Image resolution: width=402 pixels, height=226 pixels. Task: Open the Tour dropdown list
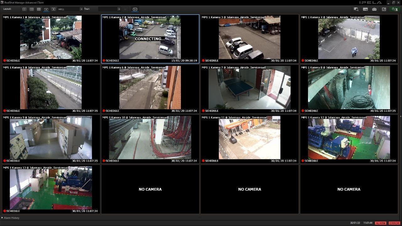point(119,9)
